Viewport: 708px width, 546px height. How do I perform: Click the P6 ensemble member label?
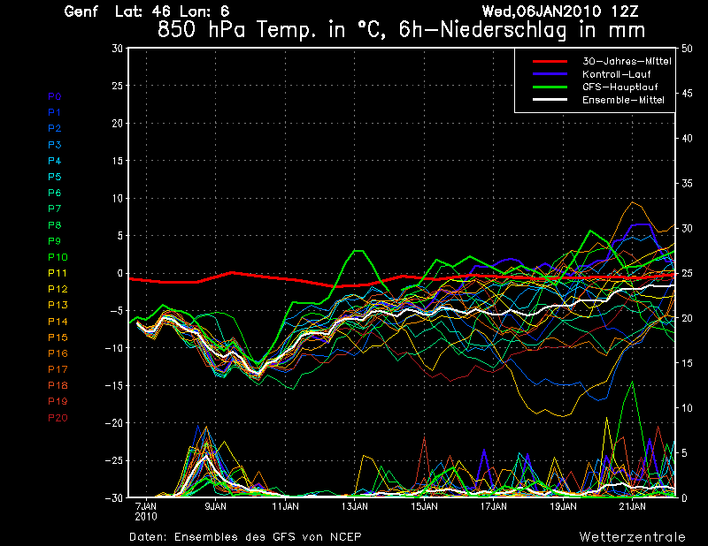(55, 193)
